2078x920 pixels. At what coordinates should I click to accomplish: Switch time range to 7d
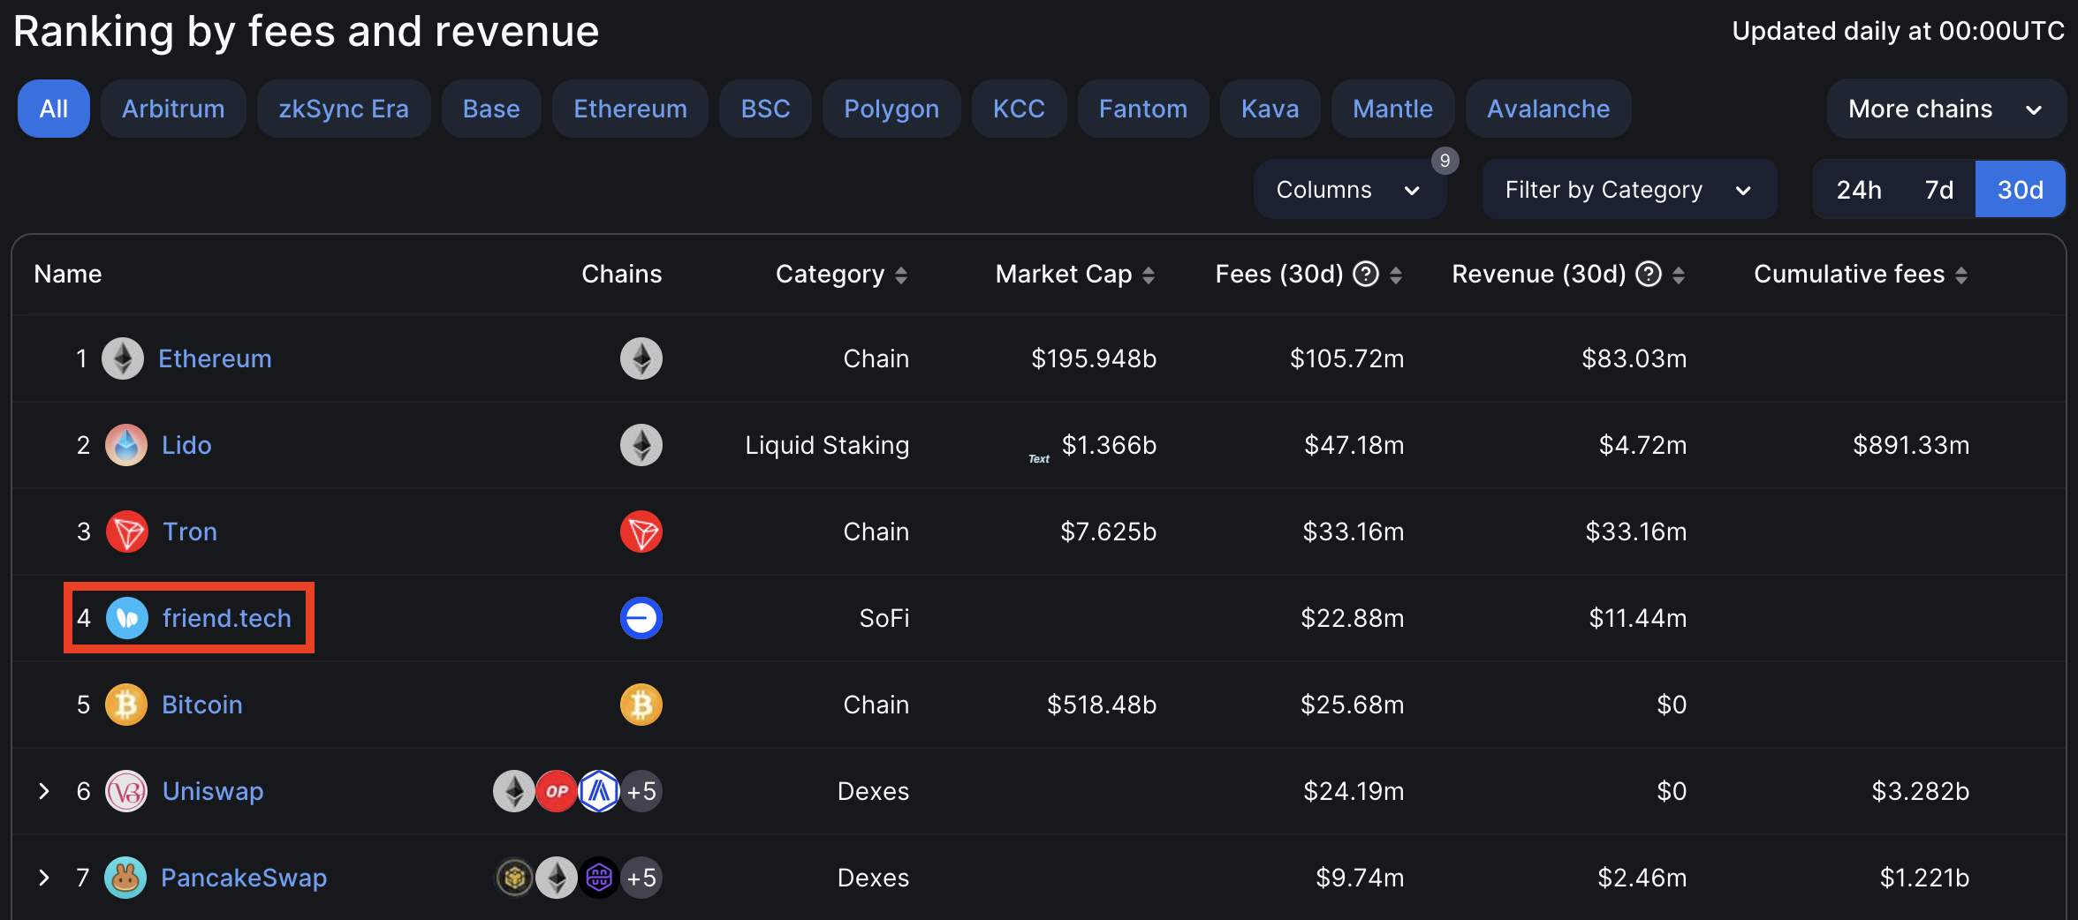point(1939,190)
